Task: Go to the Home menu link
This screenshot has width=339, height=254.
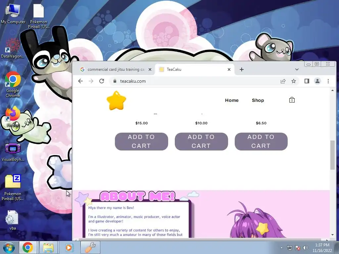Action: (x=232, y=100)
